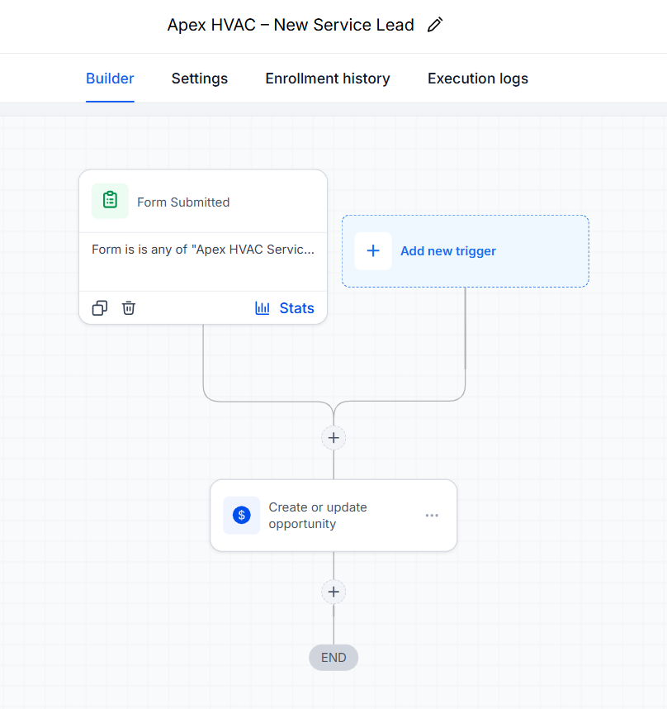This screenshot has height=709, width=667.
Task: Duplicate the Form Submitted trigger
Action: tap(99, 308)
